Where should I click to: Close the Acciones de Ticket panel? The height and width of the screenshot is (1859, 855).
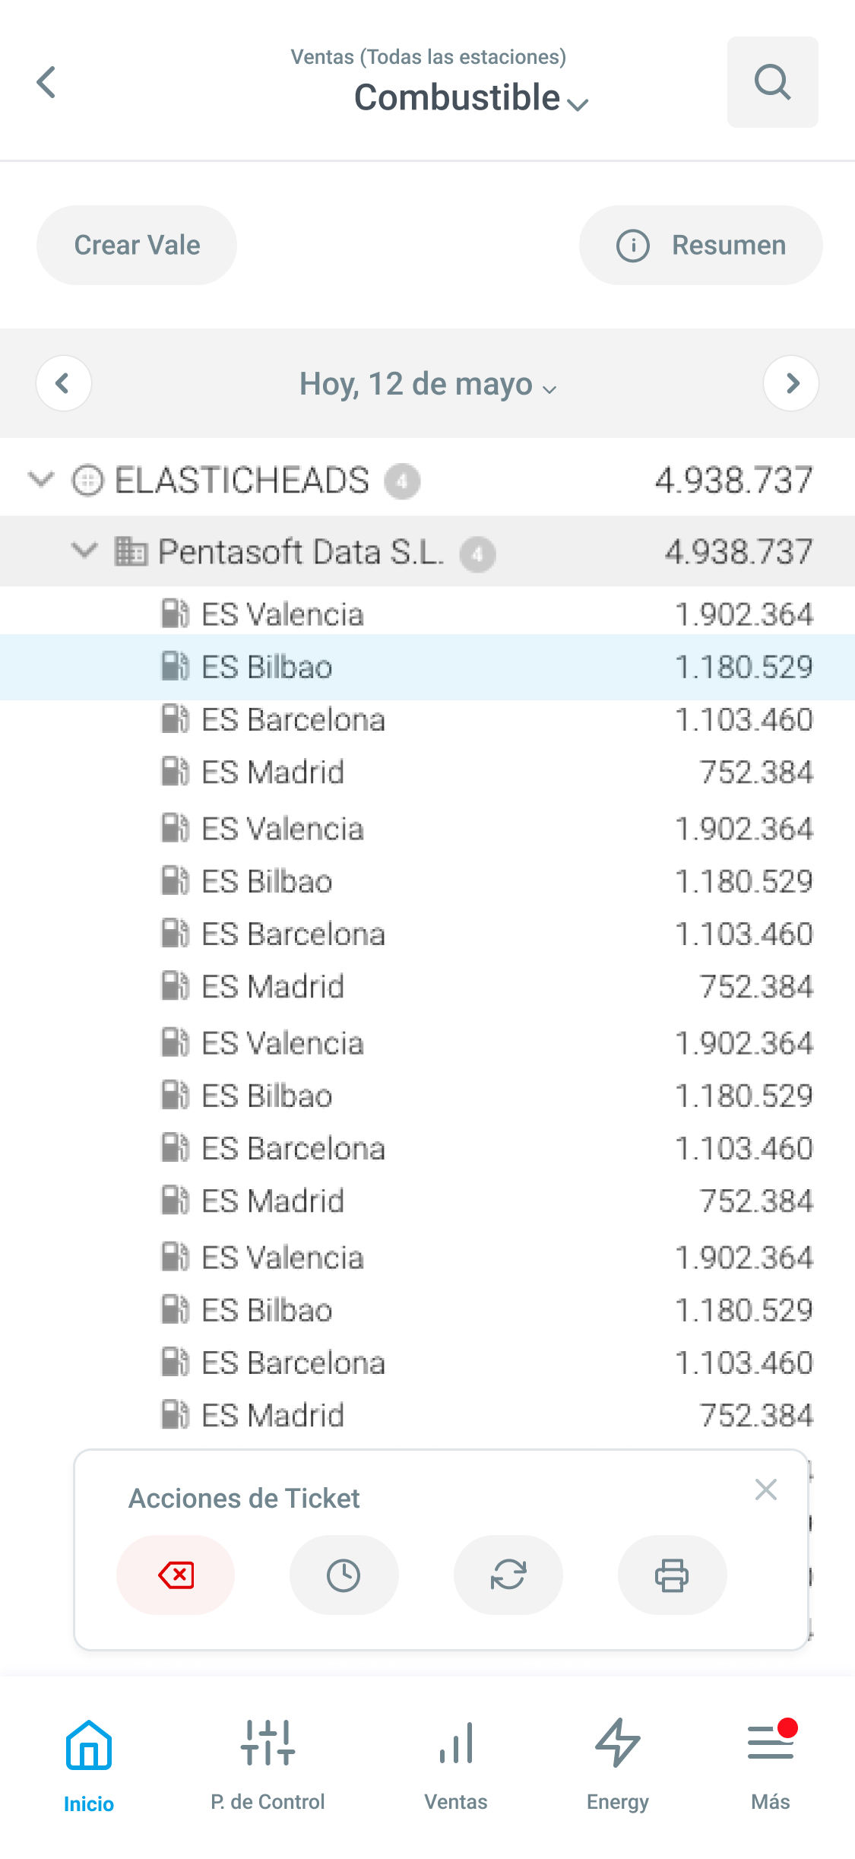coord(765,1489)
